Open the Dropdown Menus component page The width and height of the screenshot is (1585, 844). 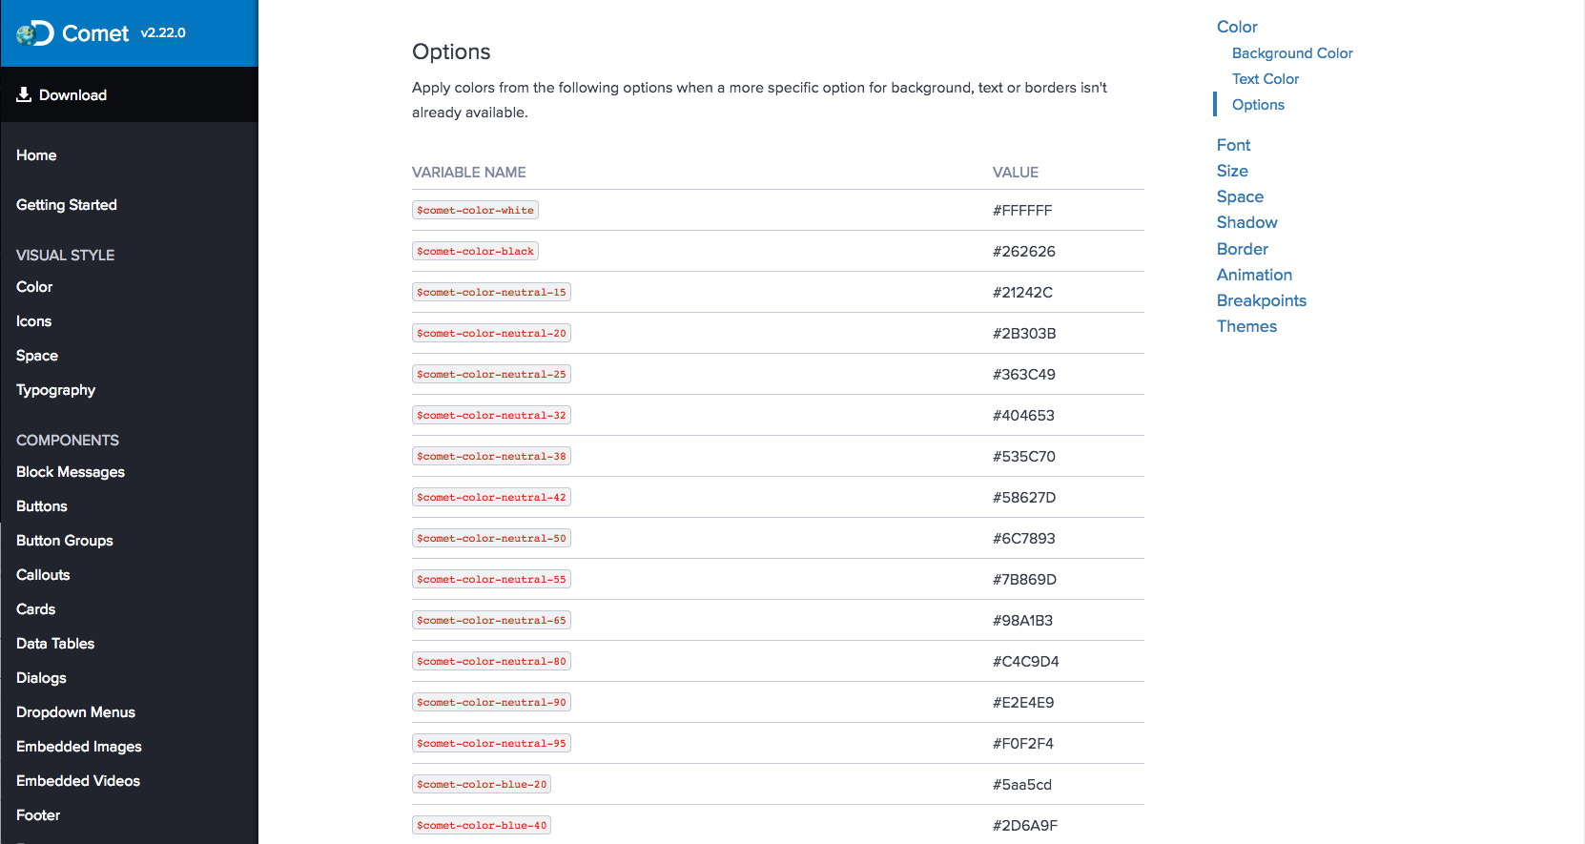coord(75,712)
